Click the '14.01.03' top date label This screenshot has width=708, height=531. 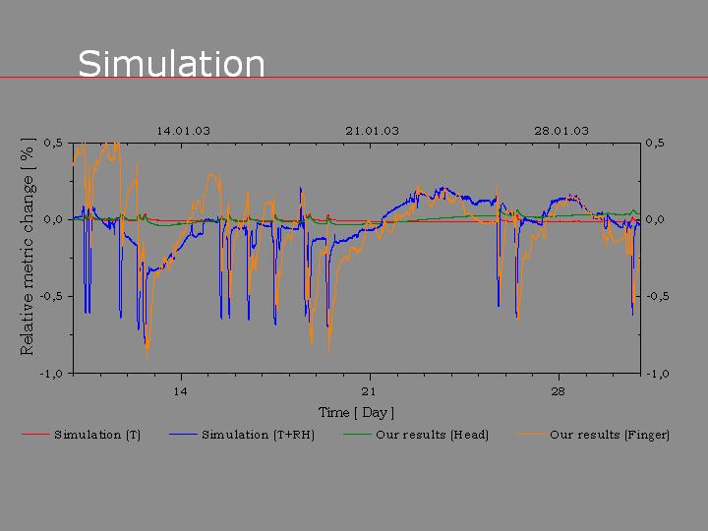(x=183, y=132)
